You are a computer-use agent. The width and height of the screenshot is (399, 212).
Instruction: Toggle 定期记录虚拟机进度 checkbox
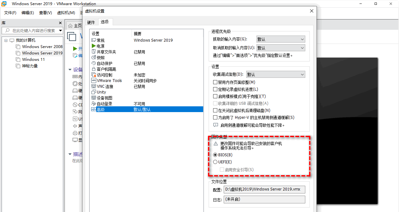(x=215, y=89)
